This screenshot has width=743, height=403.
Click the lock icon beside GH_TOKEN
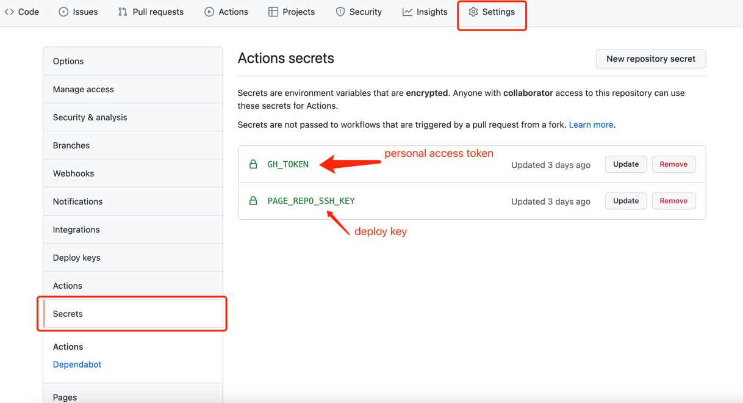[x=253, y=164]
